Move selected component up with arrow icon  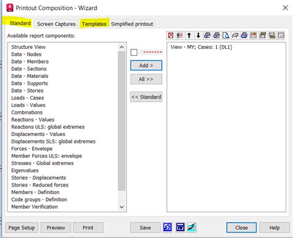coord(189,35)
